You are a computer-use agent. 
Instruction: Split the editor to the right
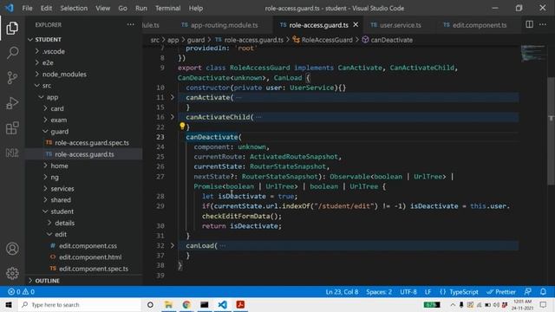(x=529, y=24)
